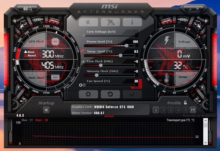Apply settings with checkmark button

pos(132,94)
